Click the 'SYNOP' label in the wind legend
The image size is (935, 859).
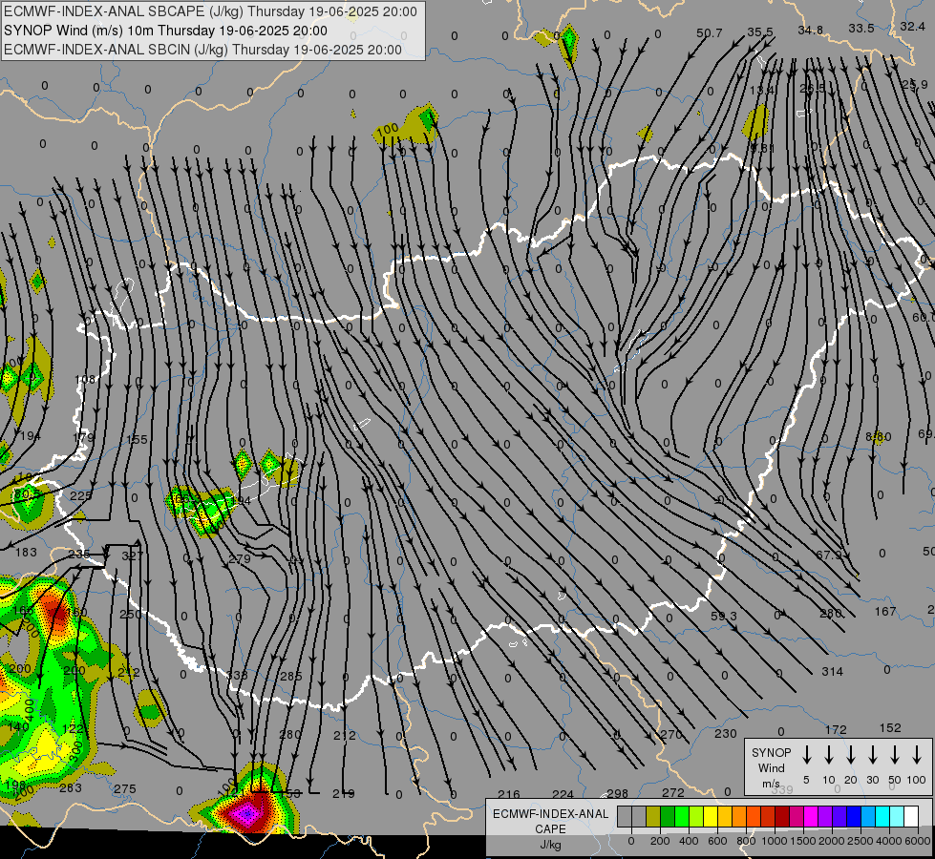771,752
